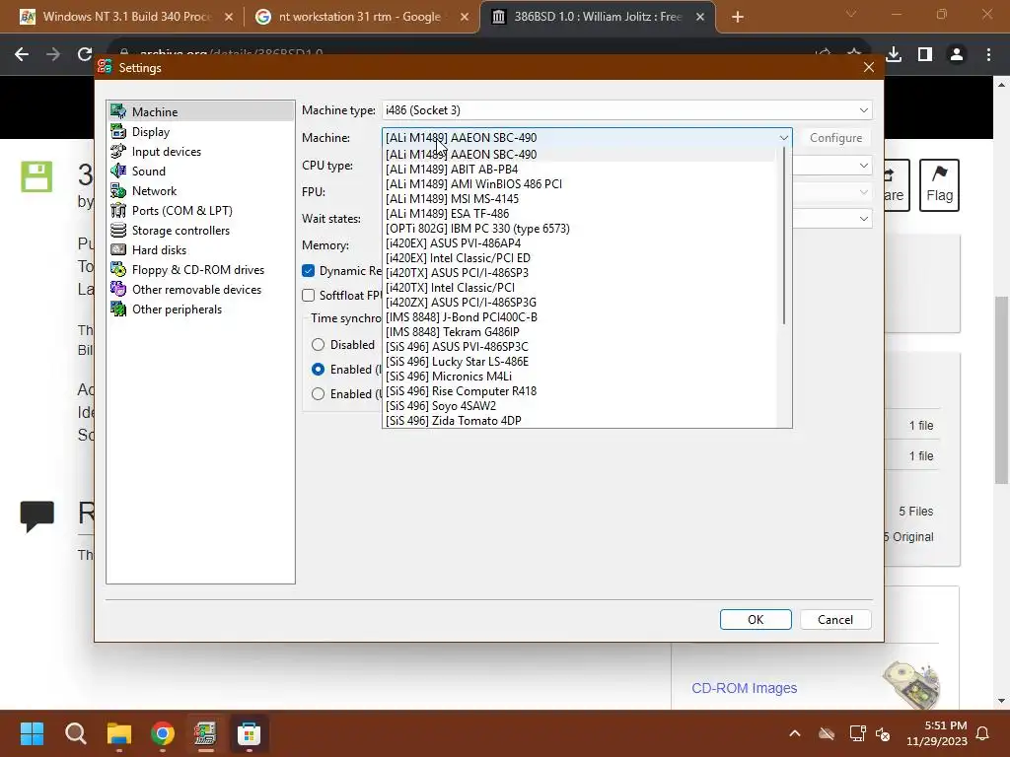
Task: Click the Chrome back arrow
Action: click(x=22, y=55)
